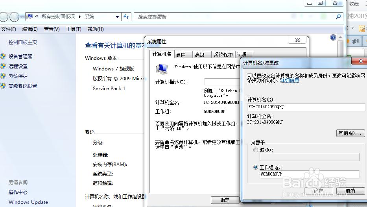Click the search magnifier icon
The height and width of the screenshot is (207, 367).
click(x=338, y=17)
